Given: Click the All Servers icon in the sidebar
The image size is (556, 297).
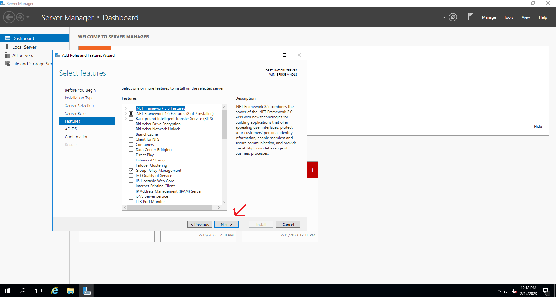Looking at the screenshot, I should pyautogui.click(x=7, y=55).
